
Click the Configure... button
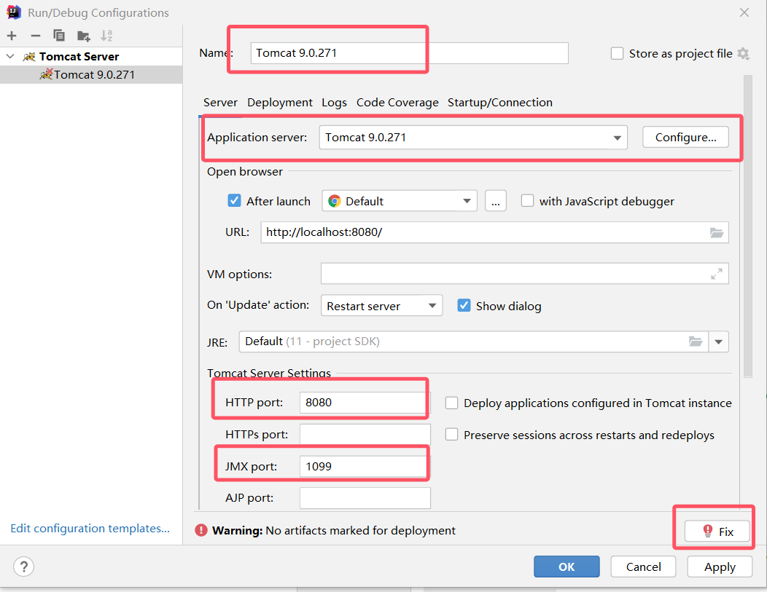(x=685, y=137)
